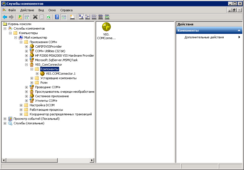Collapse the Службы компонентов node

[5, 28]
